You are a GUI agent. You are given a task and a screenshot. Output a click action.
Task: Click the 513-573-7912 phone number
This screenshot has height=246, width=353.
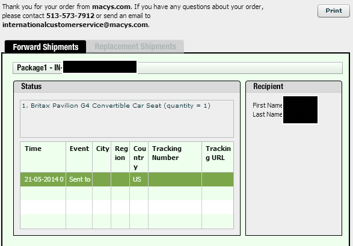(x=70, y=16)
